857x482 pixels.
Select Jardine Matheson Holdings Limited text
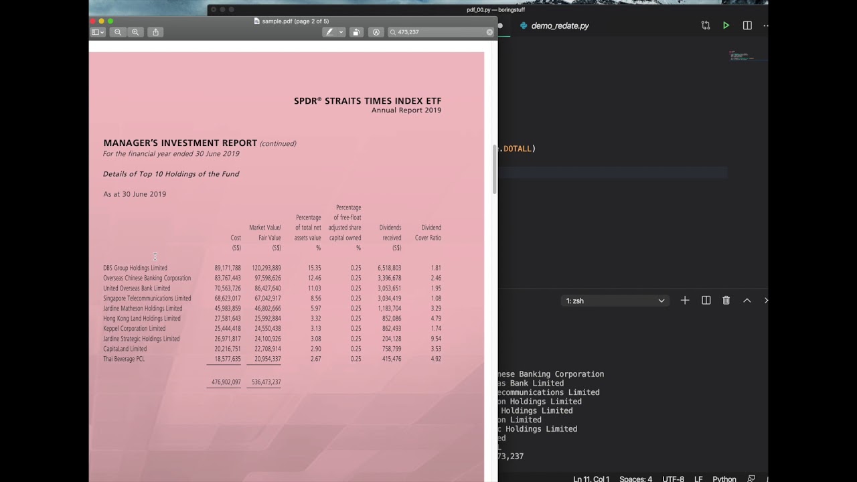(143, 308)
